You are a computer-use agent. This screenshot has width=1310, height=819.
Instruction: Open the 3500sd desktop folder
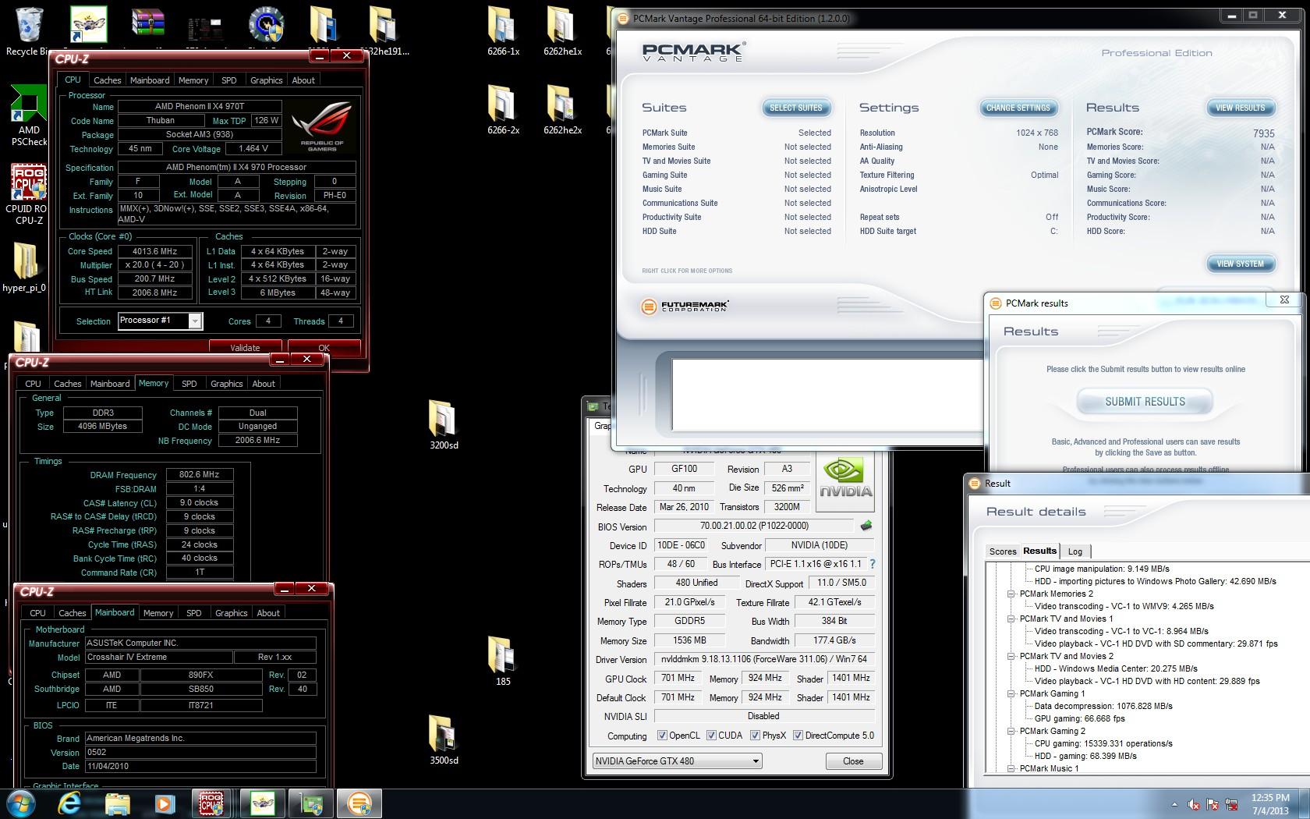(x=444, y=740)
